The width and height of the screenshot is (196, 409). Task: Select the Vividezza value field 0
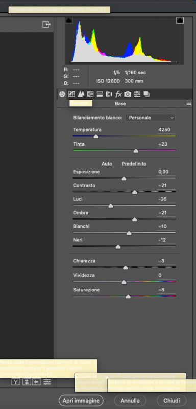pos(166,276)
